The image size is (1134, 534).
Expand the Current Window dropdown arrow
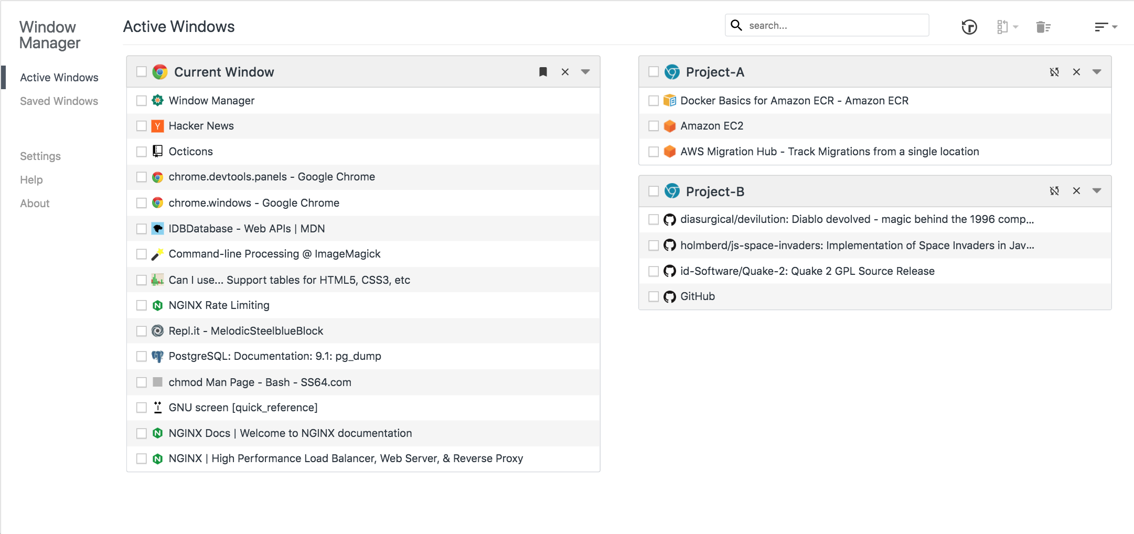[585, 72]
